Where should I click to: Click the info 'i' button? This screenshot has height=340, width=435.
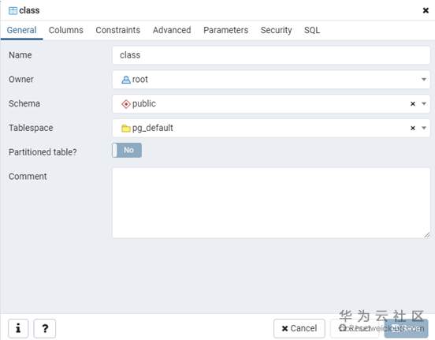(18, 328)
